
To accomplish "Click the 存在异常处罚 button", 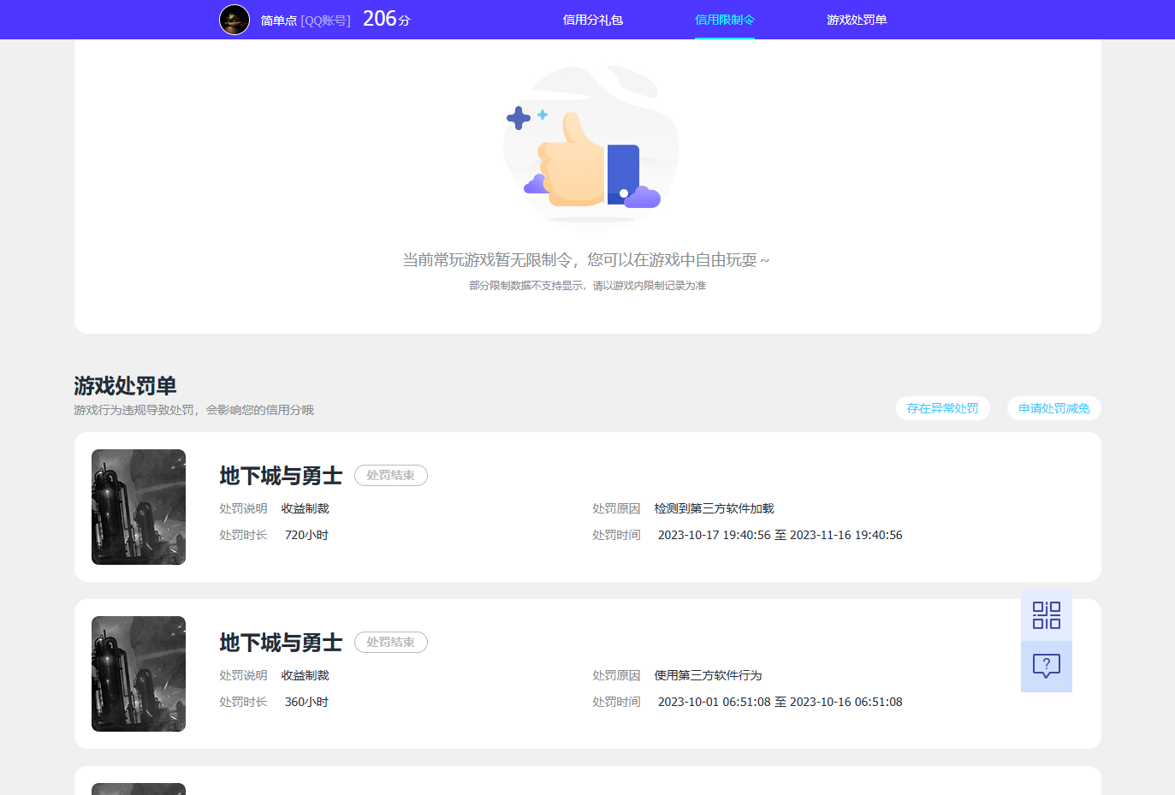I will tap(942, 408).
